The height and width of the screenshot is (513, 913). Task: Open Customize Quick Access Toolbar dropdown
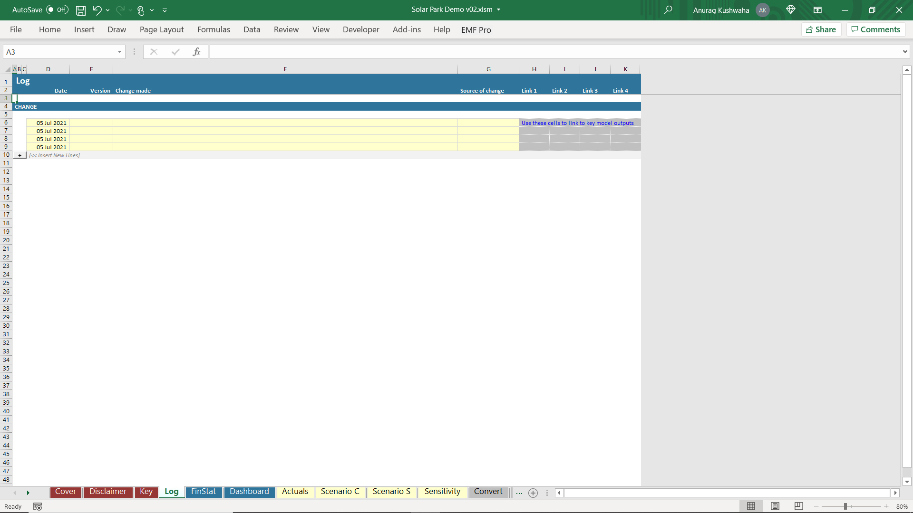[x=165, y=10]
